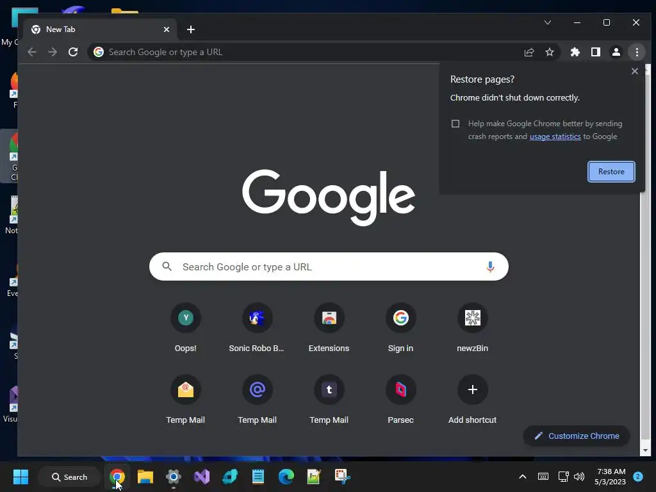
Task: Click the page scrollbar down arrow
Action: pyautogui.click(x=644, y=450)
